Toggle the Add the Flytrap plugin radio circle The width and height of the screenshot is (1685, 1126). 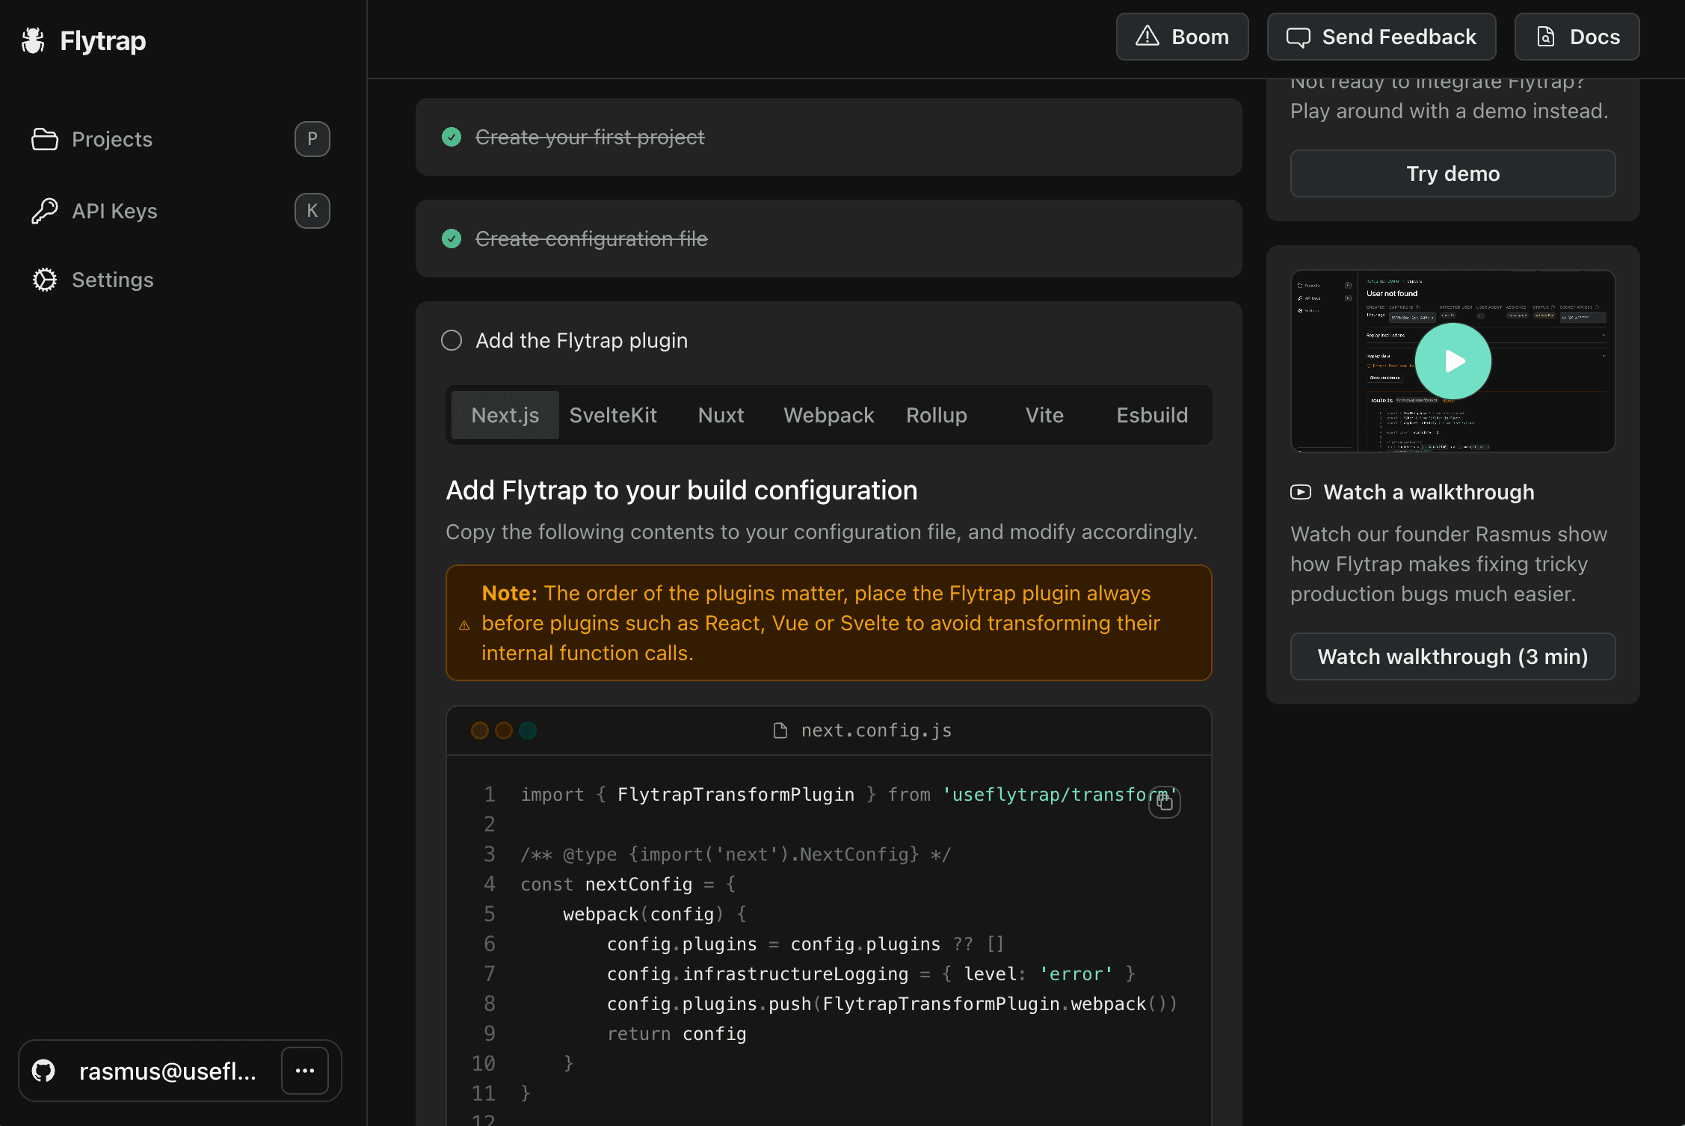(452, 340)
